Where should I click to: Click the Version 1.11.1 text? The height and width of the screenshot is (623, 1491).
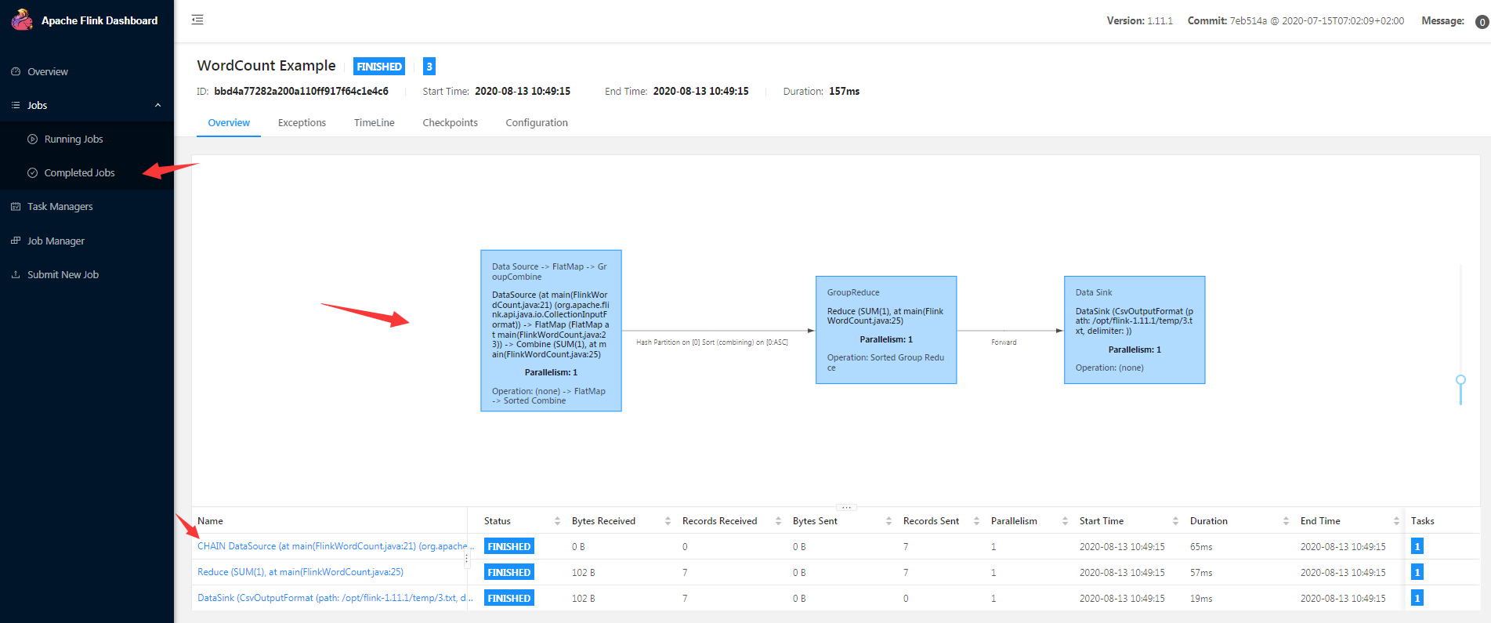point(1139,21)
